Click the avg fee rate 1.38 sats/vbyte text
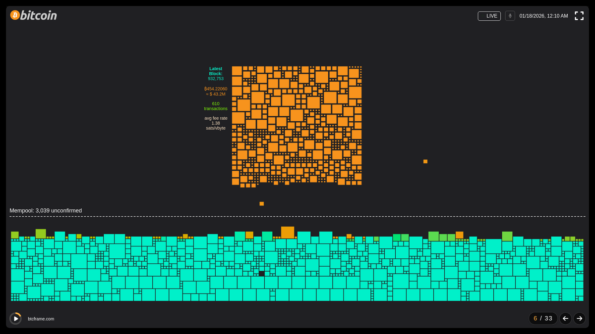 [x=216, y=123]
